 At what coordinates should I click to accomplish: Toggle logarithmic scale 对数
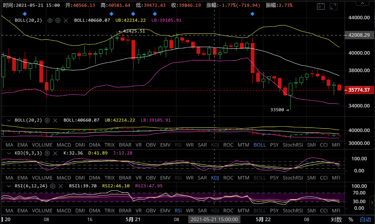pos(336,220)
